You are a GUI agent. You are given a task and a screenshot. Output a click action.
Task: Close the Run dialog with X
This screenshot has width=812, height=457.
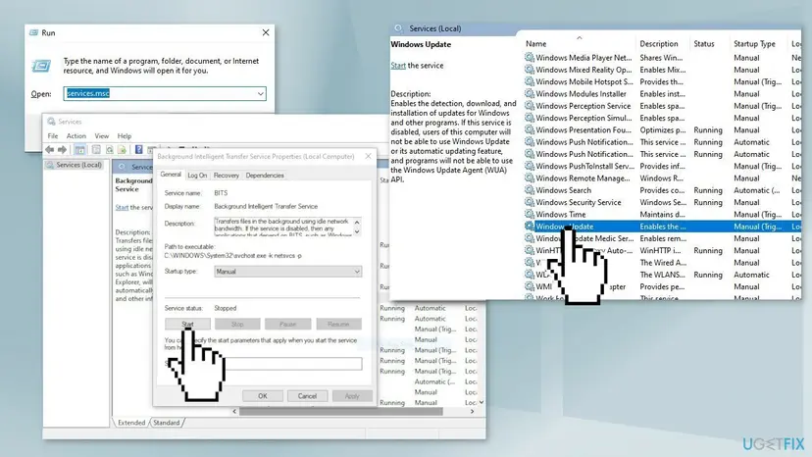(x=266, y=32)
